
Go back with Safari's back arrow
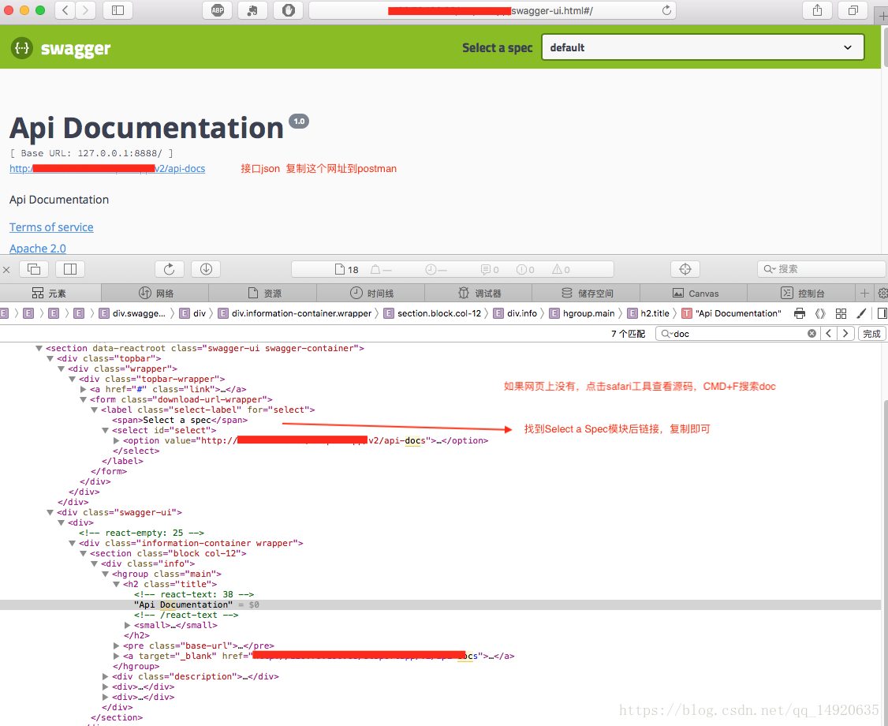click(65, 10)
